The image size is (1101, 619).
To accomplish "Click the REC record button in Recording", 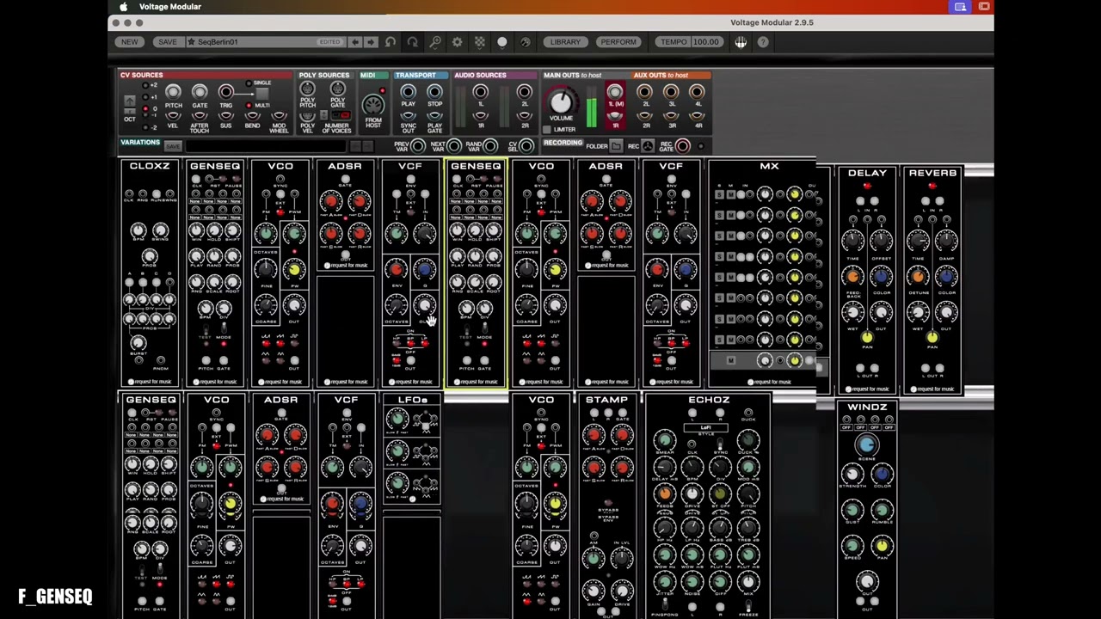I will point(648,146).
